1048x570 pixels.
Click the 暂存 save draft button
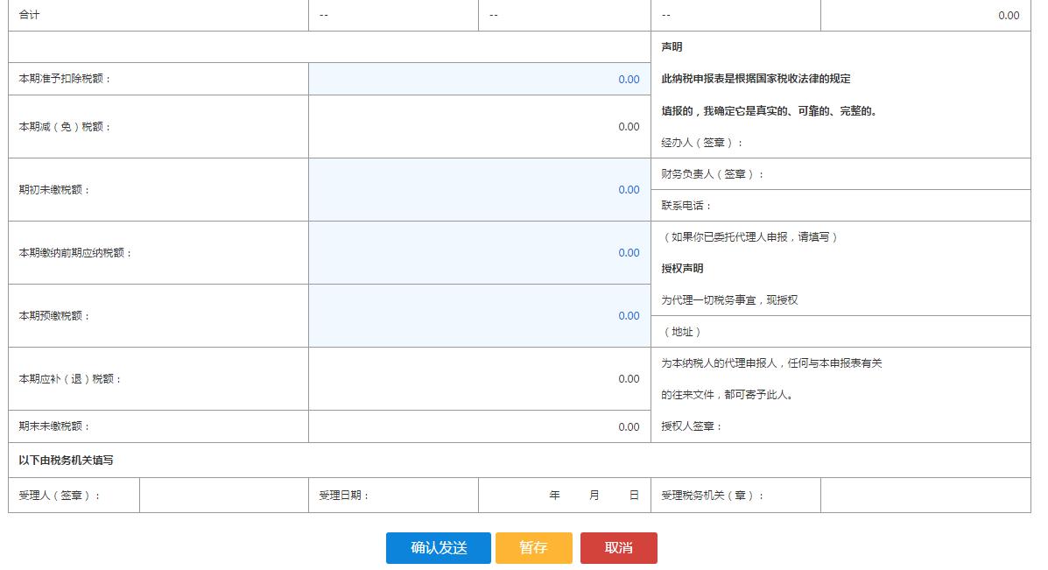[534, 548]
